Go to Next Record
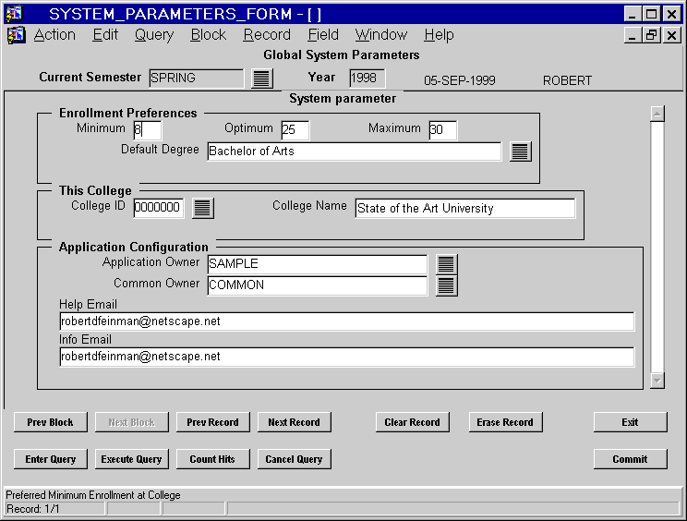687x521 pixels. point(294,422)
